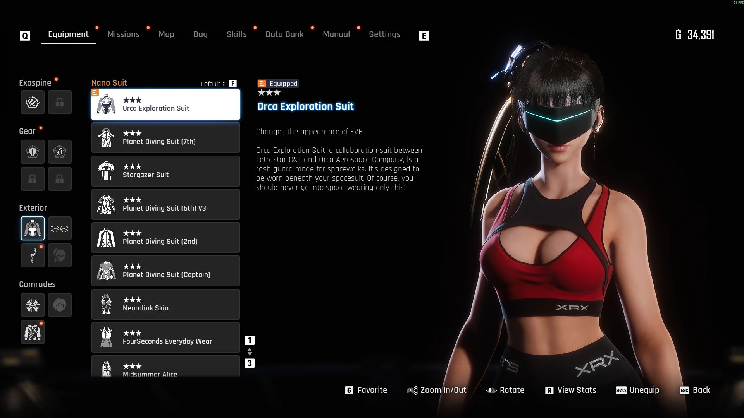Click the Nano Suit list heading
The image size is (744, 418).
coord(109,83)
